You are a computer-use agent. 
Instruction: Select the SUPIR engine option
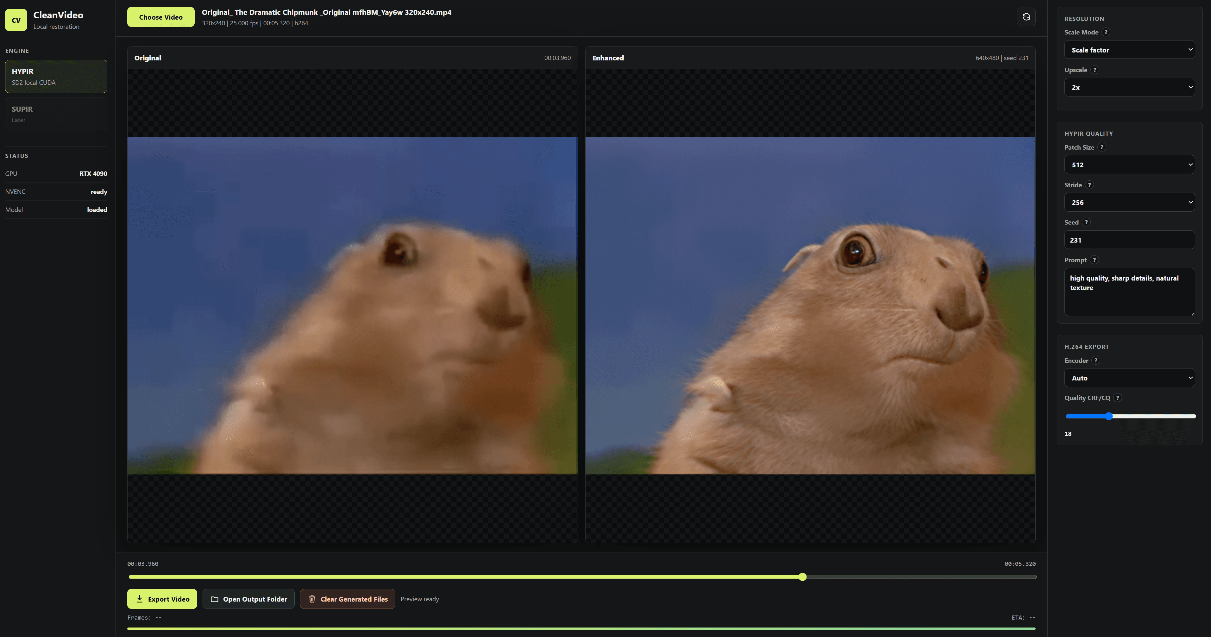[56, 114]
